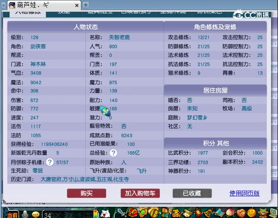Click the history sects text 大唐官府,方寸山…
Screen dimensions: 278x218
point(84,179)
